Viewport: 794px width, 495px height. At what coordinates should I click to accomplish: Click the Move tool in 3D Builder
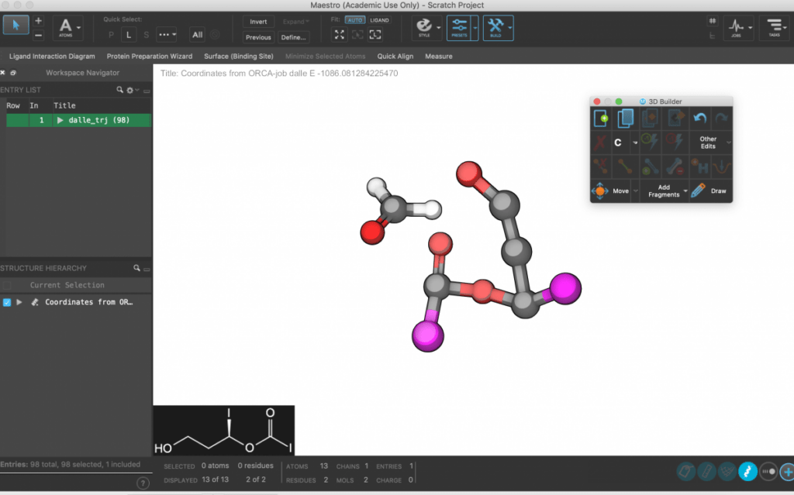[x=611, y=191]
